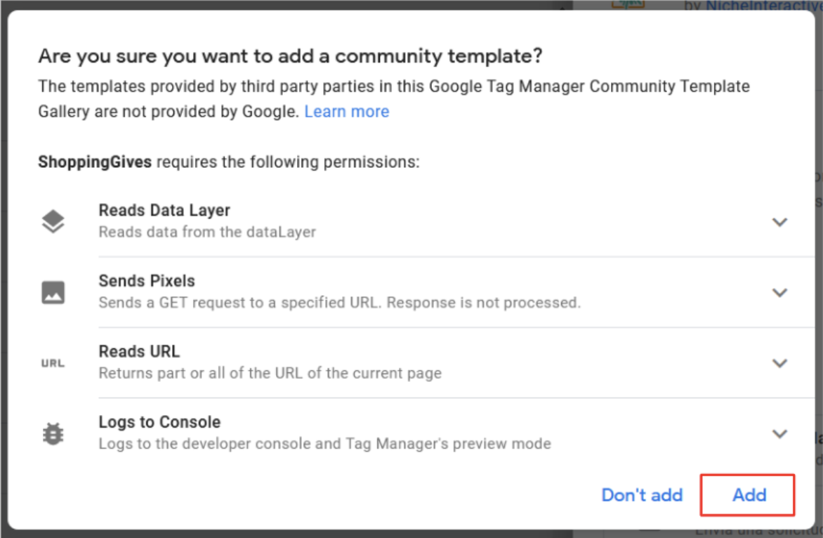823x538 pixels.
Task: Click the Logs to Console bug icon
Action: (53, 434)
